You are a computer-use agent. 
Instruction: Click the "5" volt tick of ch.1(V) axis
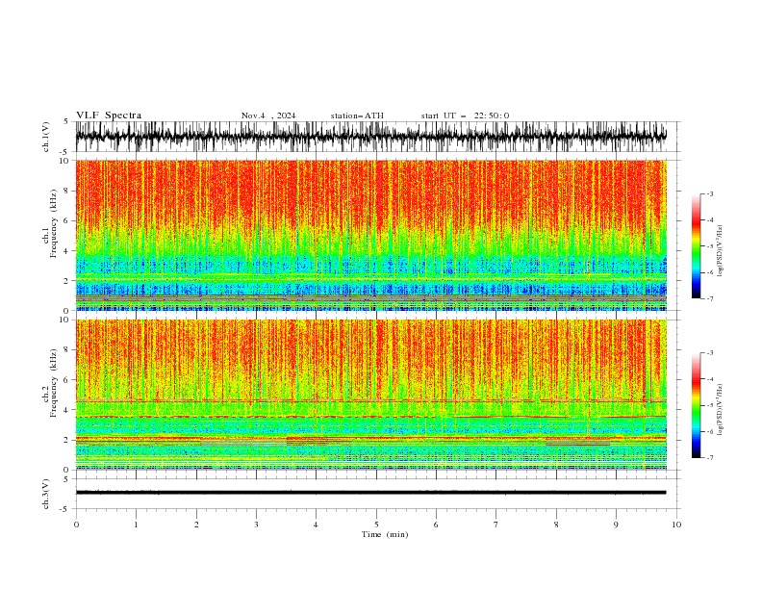[x=66, y=121]
